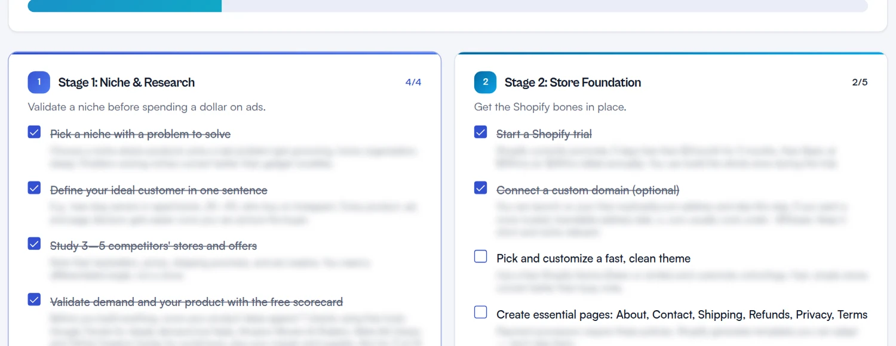This screenshot has height=346, width=896.
Task: Uncheck 'Study 3–5 competitors' stores and offers'
Action: click(34, 243)
